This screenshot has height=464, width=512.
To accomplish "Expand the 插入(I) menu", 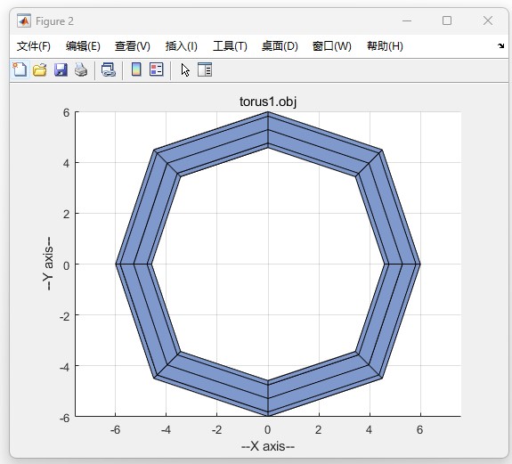I will coord(182,46).
